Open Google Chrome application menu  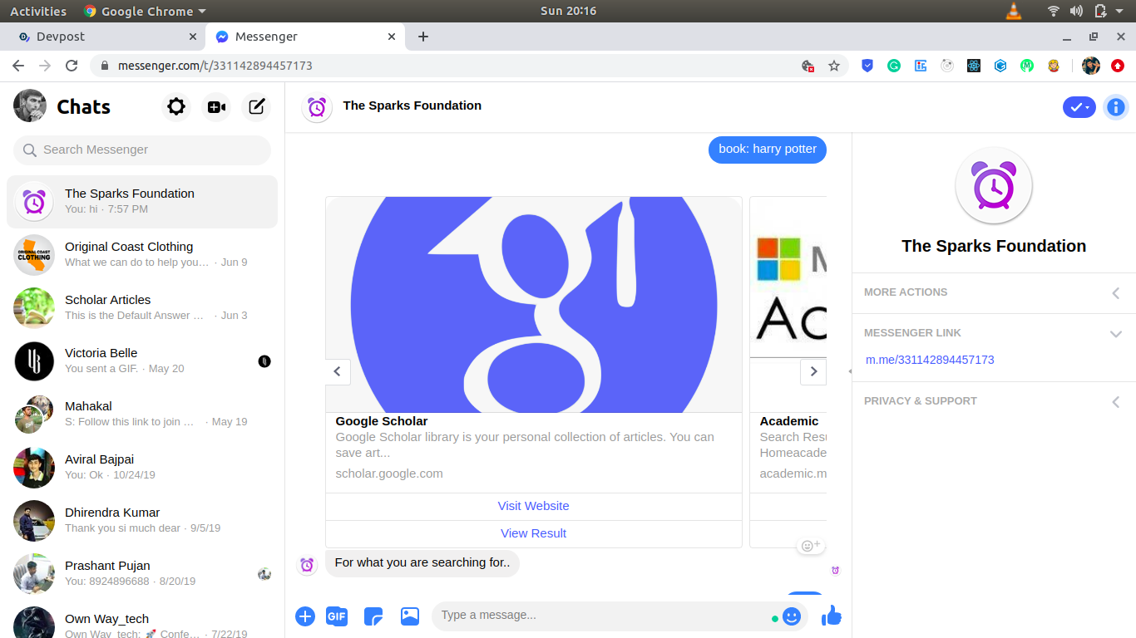tap(145, 11)
